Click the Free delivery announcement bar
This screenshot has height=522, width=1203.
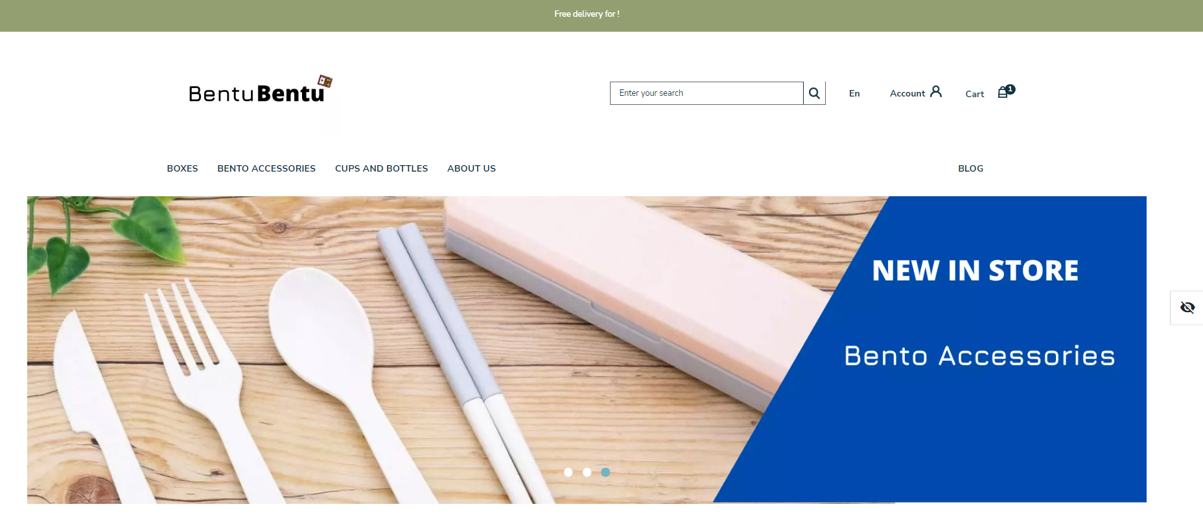pyautogui.click(x=601, y=16)
